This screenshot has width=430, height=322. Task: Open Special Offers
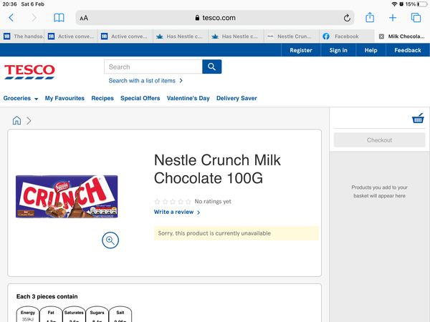(x=140, y=98)
